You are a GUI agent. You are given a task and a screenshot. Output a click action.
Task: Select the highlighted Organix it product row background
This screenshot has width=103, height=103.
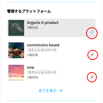[x=51, y=28]
